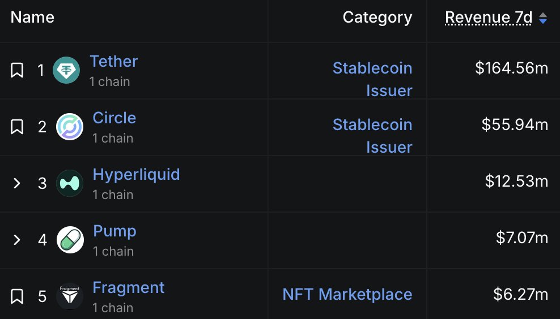560x319 pixels.
Task: Click the Revenue 7d column header
Action: pos(489,18)
